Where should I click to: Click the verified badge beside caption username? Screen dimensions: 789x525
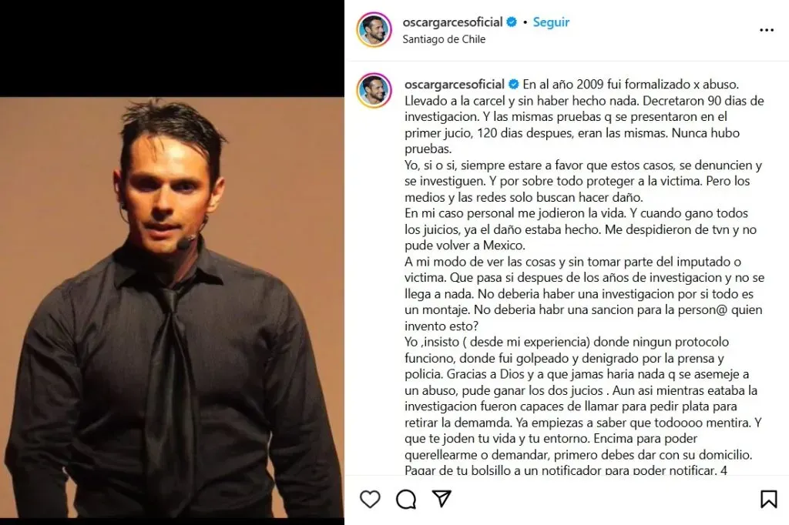(513, 84)
